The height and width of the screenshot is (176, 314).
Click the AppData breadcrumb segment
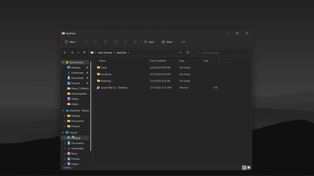point(121,53)
